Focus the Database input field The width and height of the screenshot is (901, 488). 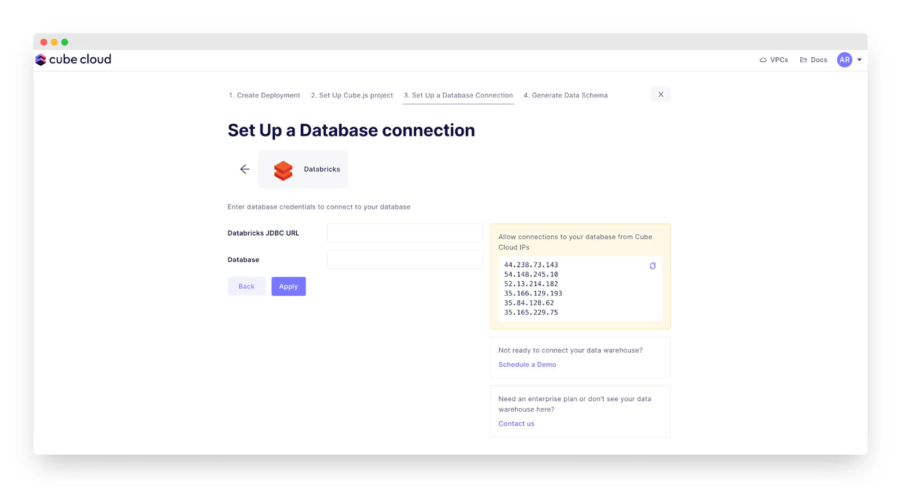click(x=404, y=260)
